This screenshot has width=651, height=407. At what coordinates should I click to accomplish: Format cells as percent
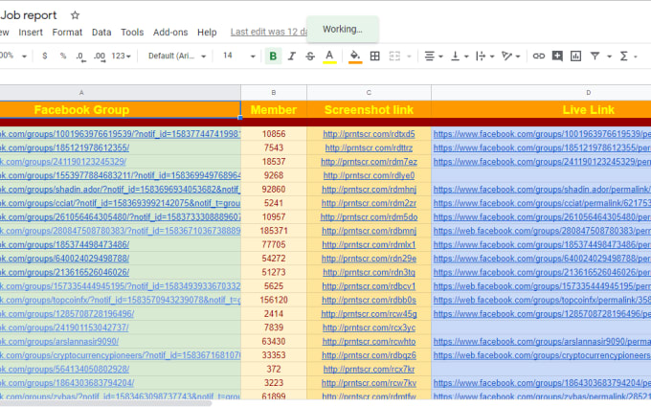click(x=62, y=56)
